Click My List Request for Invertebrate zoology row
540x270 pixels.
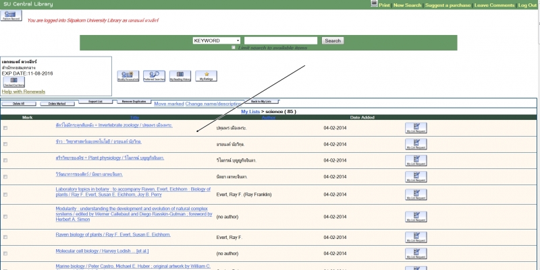tap(416, 128)
